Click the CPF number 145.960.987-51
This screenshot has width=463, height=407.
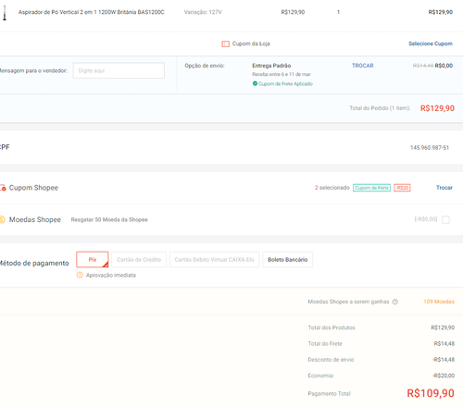click(430, 148)
